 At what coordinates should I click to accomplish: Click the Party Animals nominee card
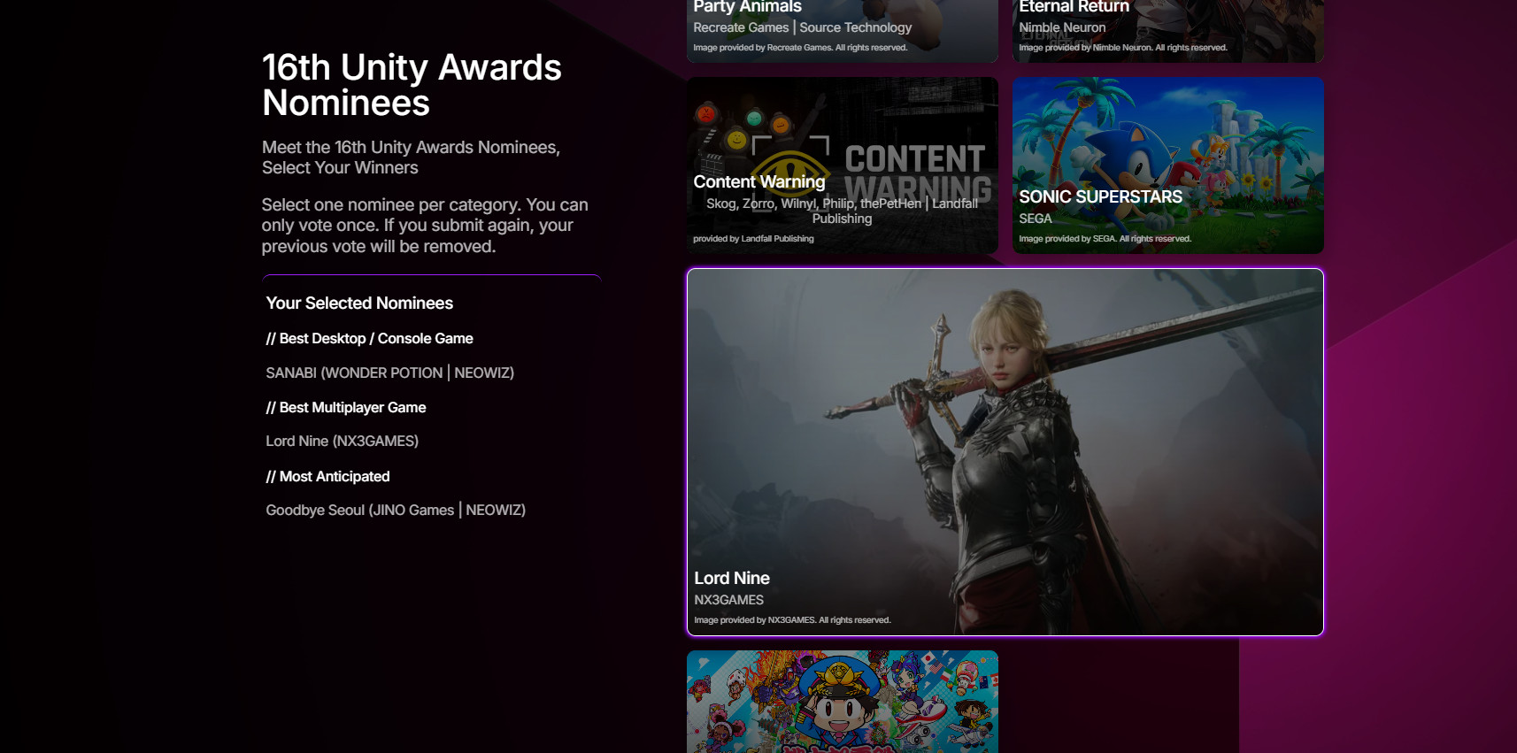tap(842, 30)
